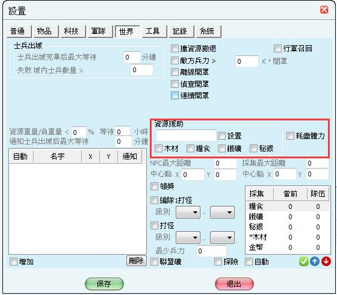Check the 耗盡體力 option
The width and height of the screenshot is (337, 295).
[x=290, y=135]
